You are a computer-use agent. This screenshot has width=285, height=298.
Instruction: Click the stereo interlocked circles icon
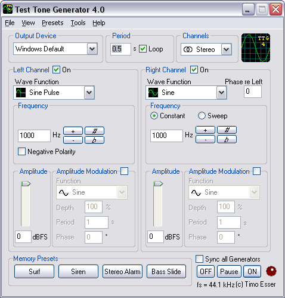click(188, 49)
